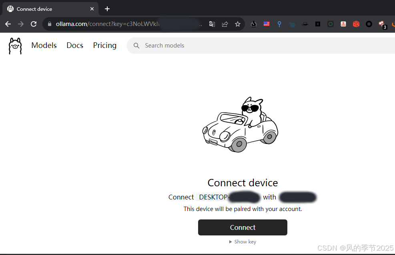Go back with the browser back arrow
The height and width of the screenshot is (255, 395).
pyautogui.click(x=8, y=24)
